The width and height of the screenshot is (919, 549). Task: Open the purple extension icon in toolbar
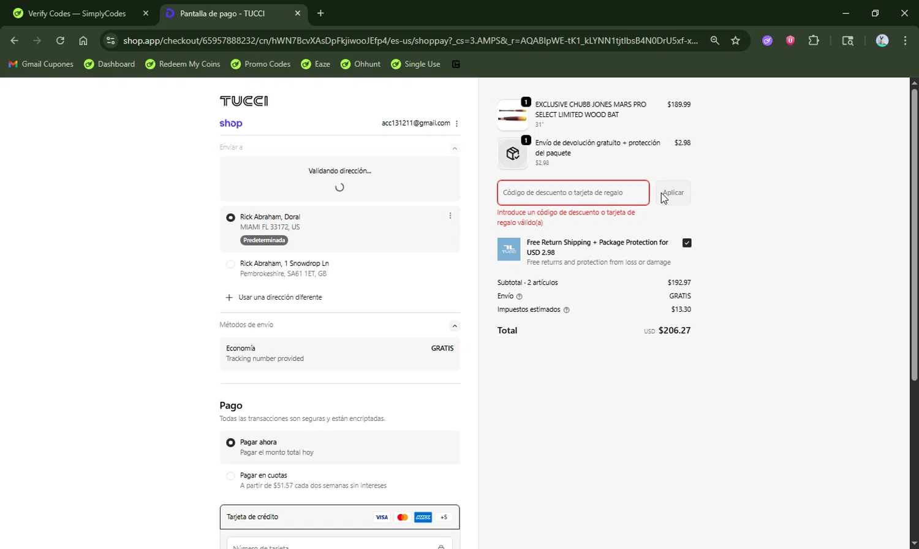coord(767,40)
